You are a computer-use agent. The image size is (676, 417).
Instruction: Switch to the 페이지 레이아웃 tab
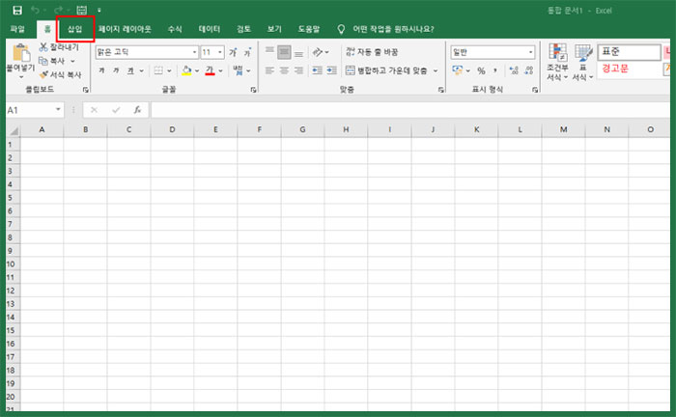pyautogui.click(x=125, y=29)
